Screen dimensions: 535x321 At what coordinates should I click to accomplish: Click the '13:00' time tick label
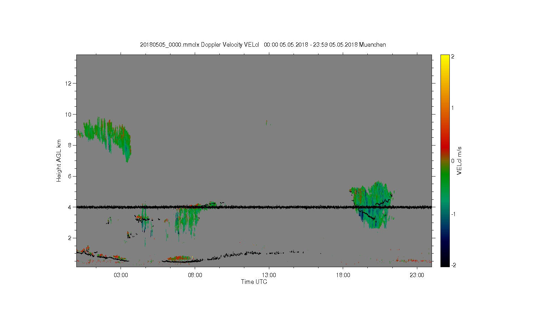coord(269,275)
